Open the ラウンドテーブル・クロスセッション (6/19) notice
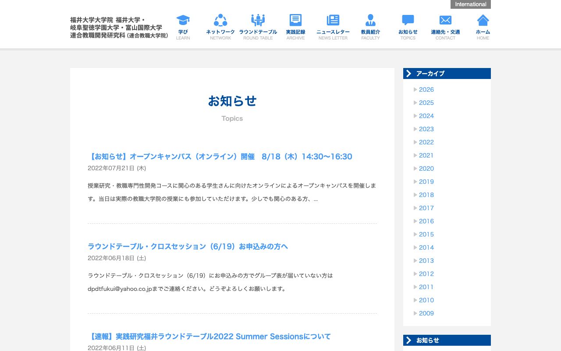This screenshot has width=561, height=351. coord(188,247)
